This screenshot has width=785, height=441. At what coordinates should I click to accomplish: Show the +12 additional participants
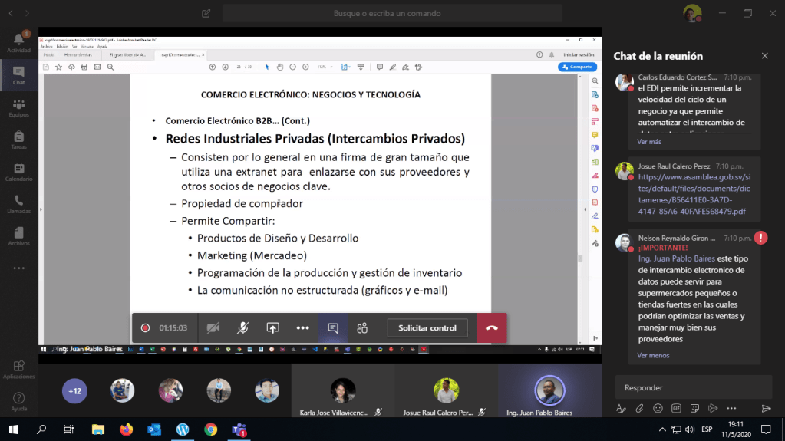point(74,391)
